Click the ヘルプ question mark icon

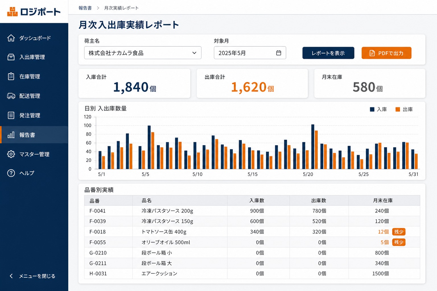(11, 173)
